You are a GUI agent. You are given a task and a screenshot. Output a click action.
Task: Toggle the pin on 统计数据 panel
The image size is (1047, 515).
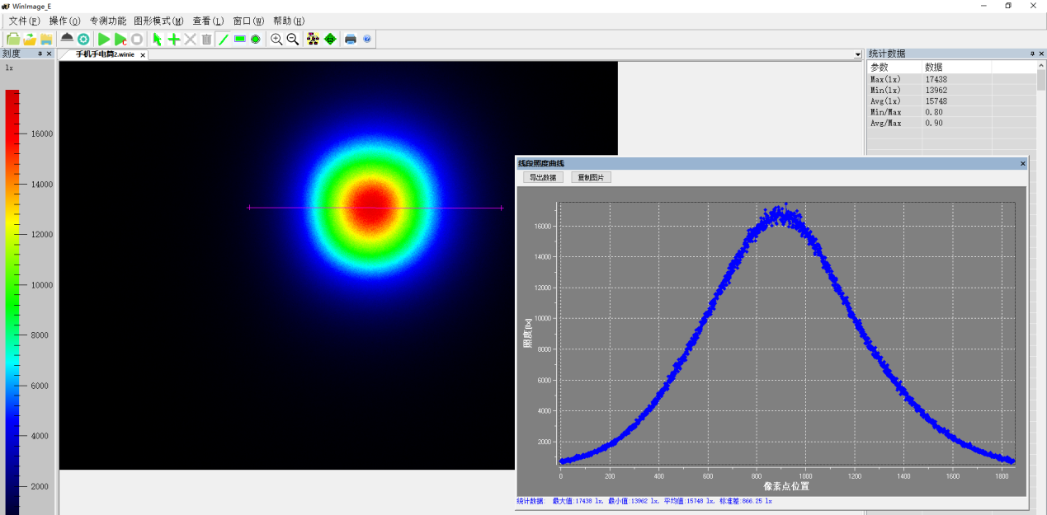point(1031,54)
